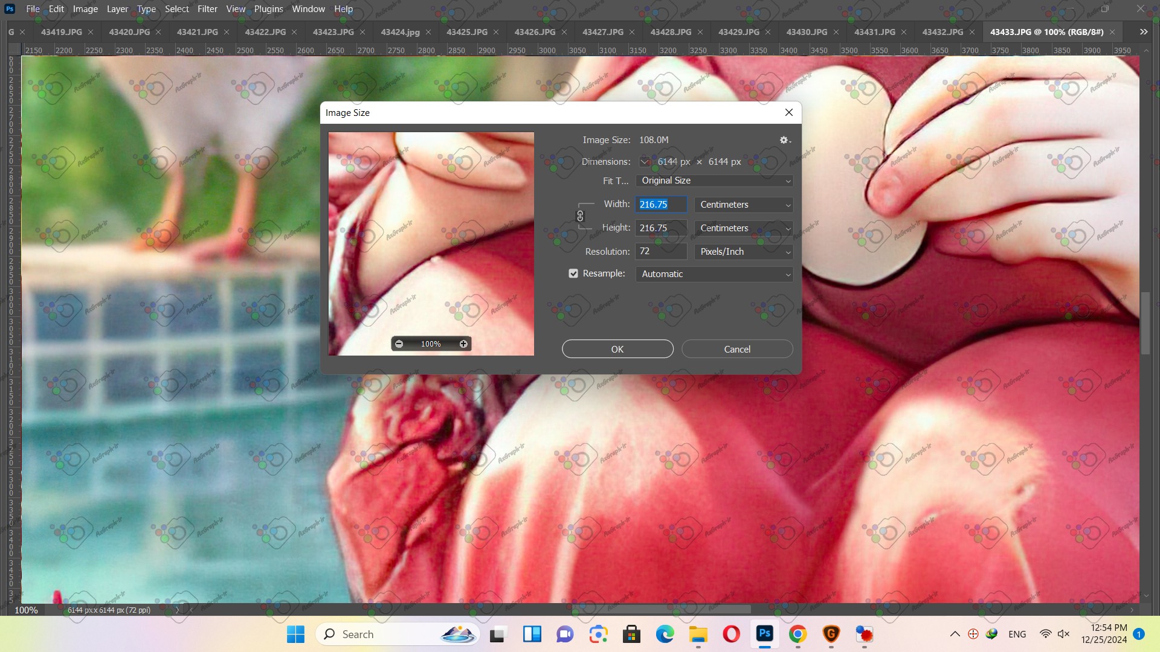
Task: Show hidden document tabs with double arrow
Action: click(1143, 32)
